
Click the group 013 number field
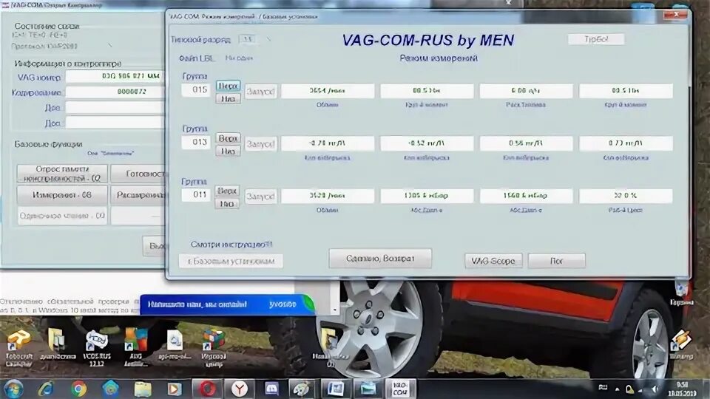tap(196, 142)
